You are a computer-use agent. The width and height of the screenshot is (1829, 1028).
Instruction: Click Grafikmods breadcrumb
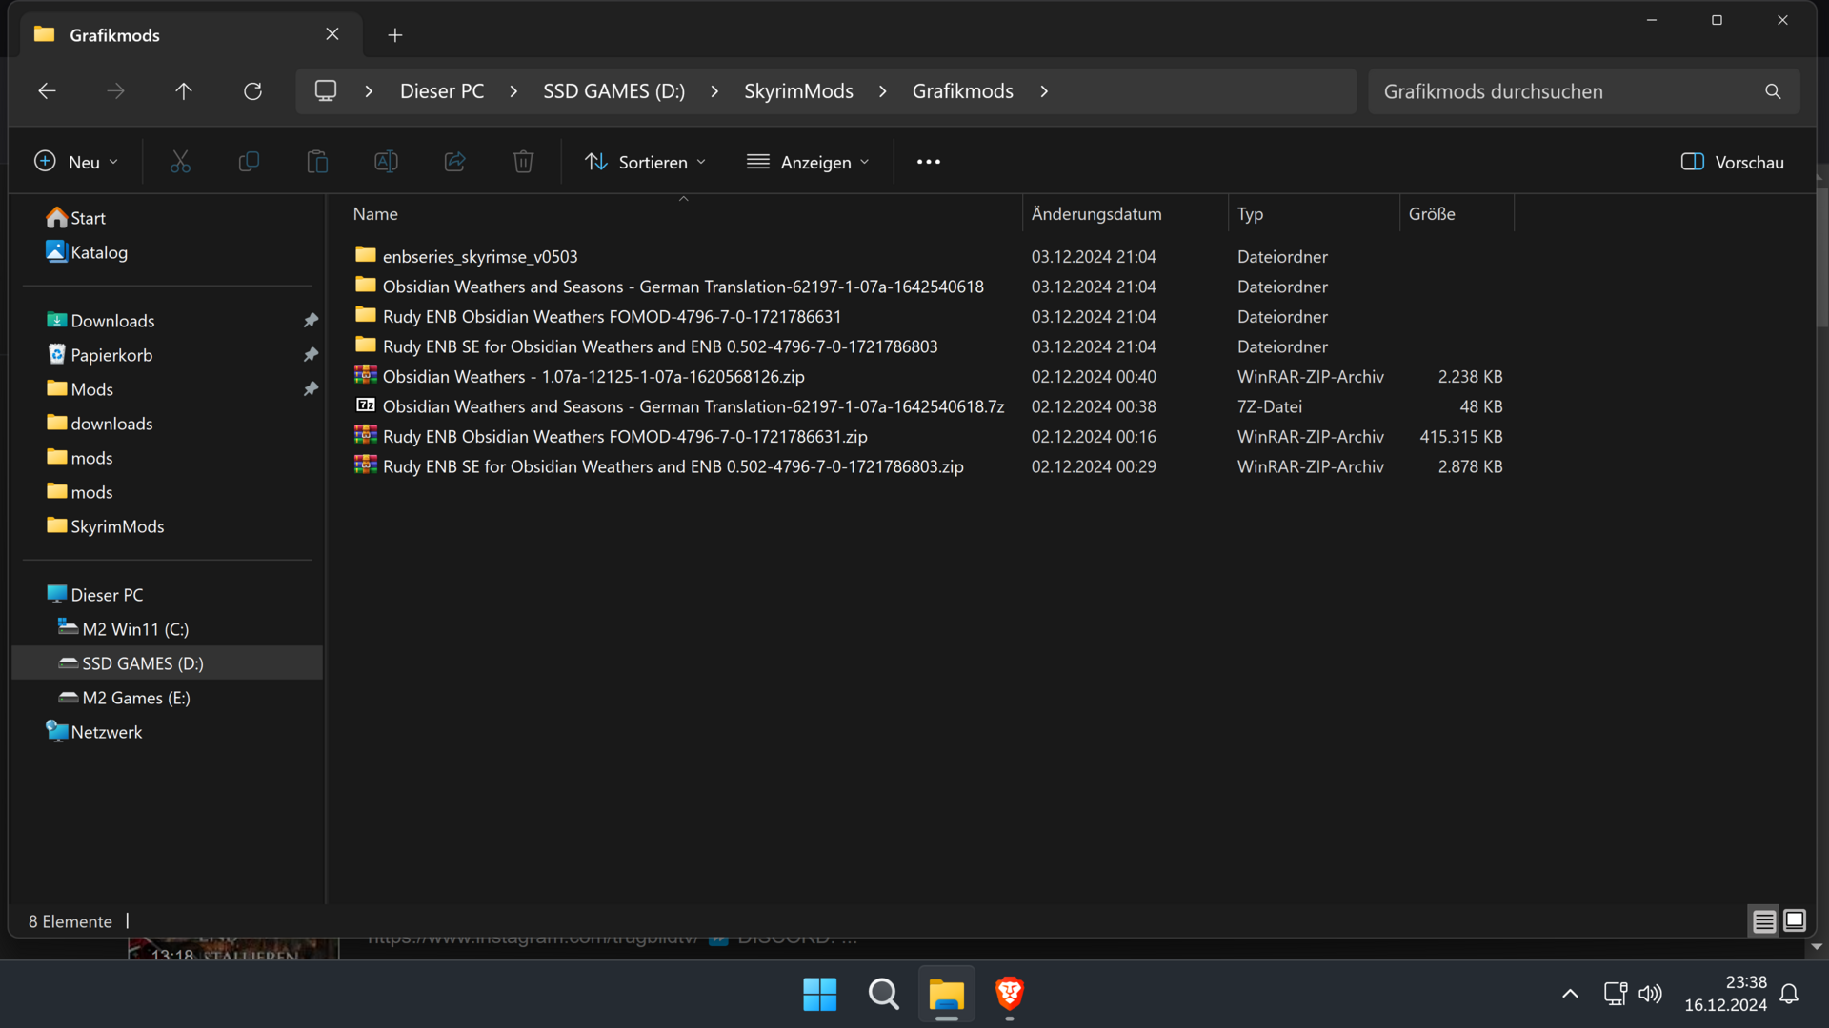[x=963, y=91]
